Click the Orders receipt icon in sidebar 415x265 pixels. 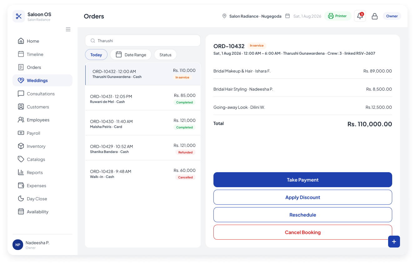(21, 67)
